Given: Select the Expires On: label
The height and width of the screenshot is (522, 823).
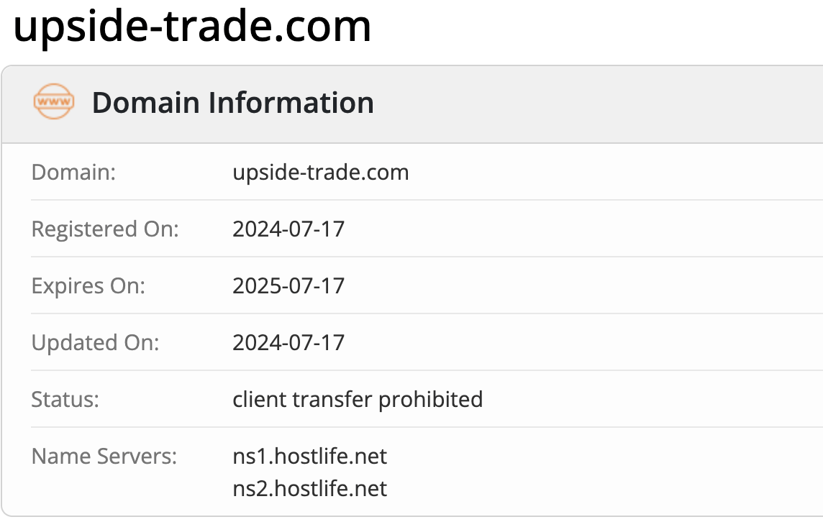Looking at the screenshot, I should [x=88, y=286].
